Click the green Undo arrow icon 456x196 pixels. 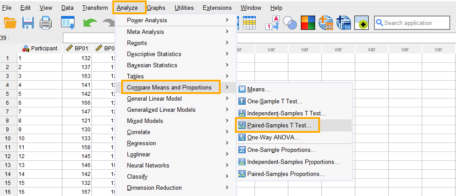click(x=90, y=23)
